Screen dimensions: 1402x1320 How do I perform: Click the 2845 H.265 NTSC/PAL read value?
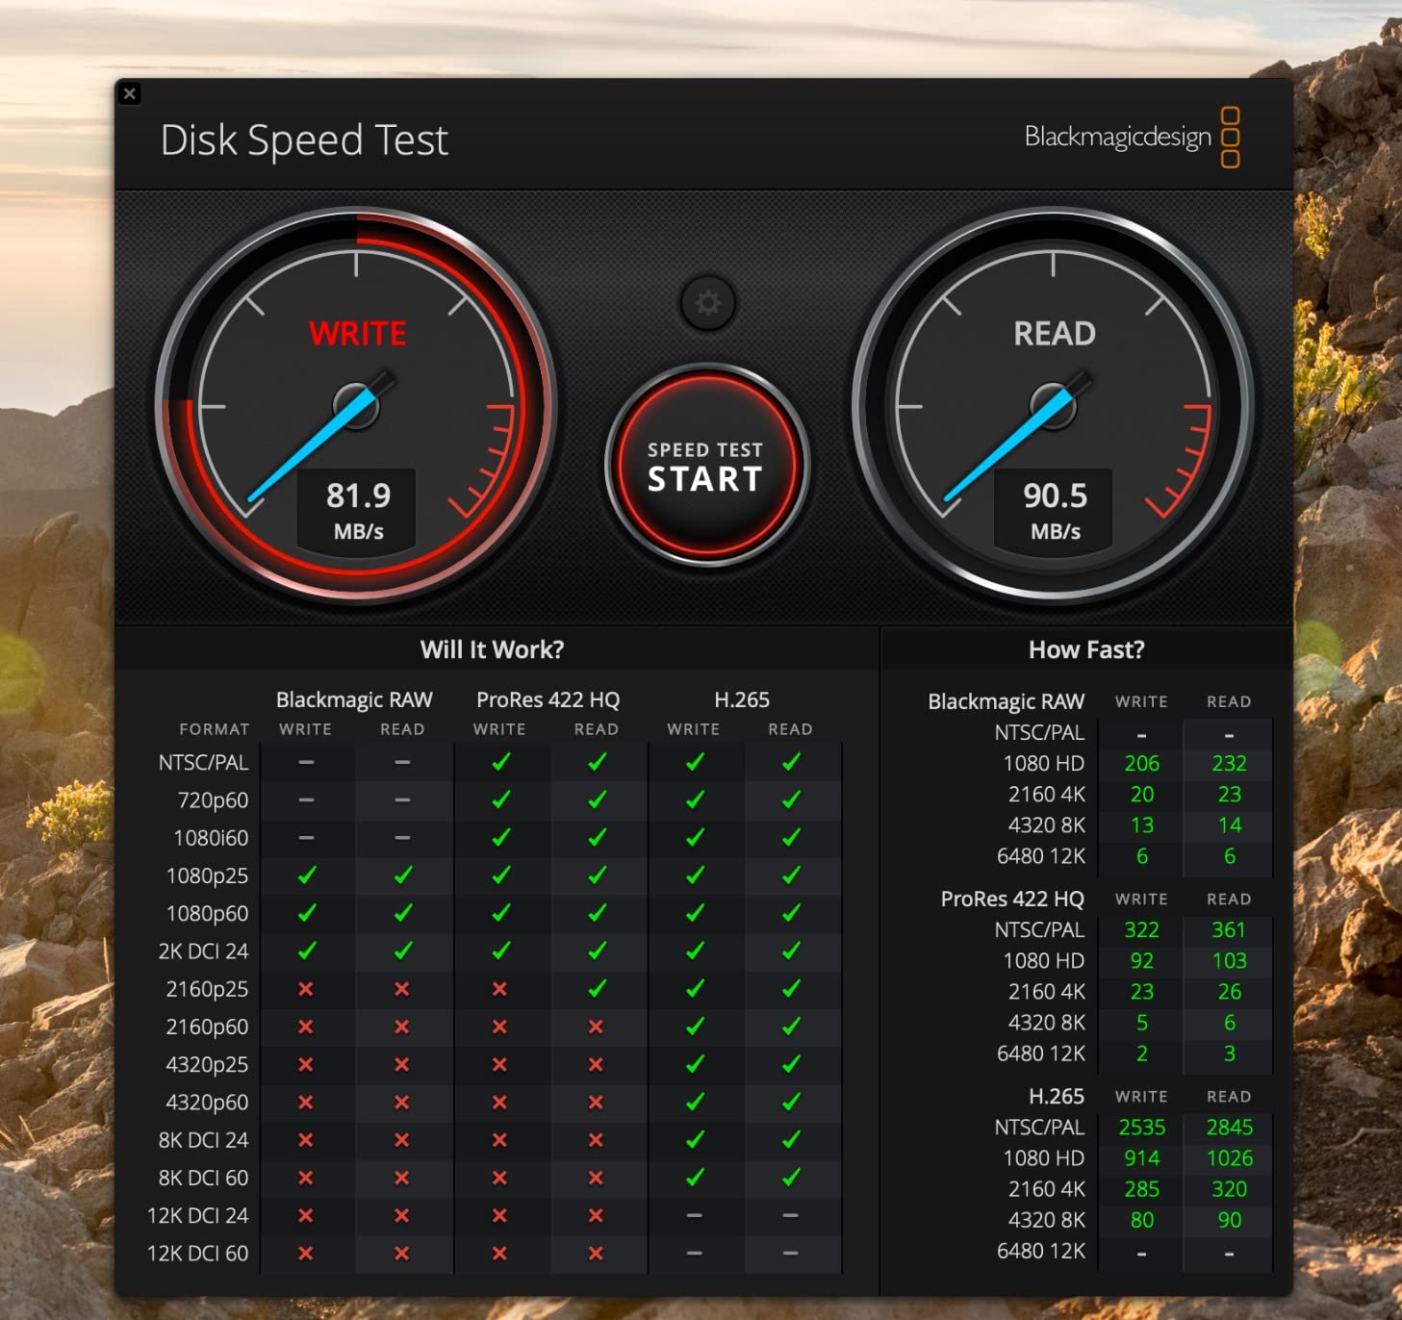tap(1229, 1127)
